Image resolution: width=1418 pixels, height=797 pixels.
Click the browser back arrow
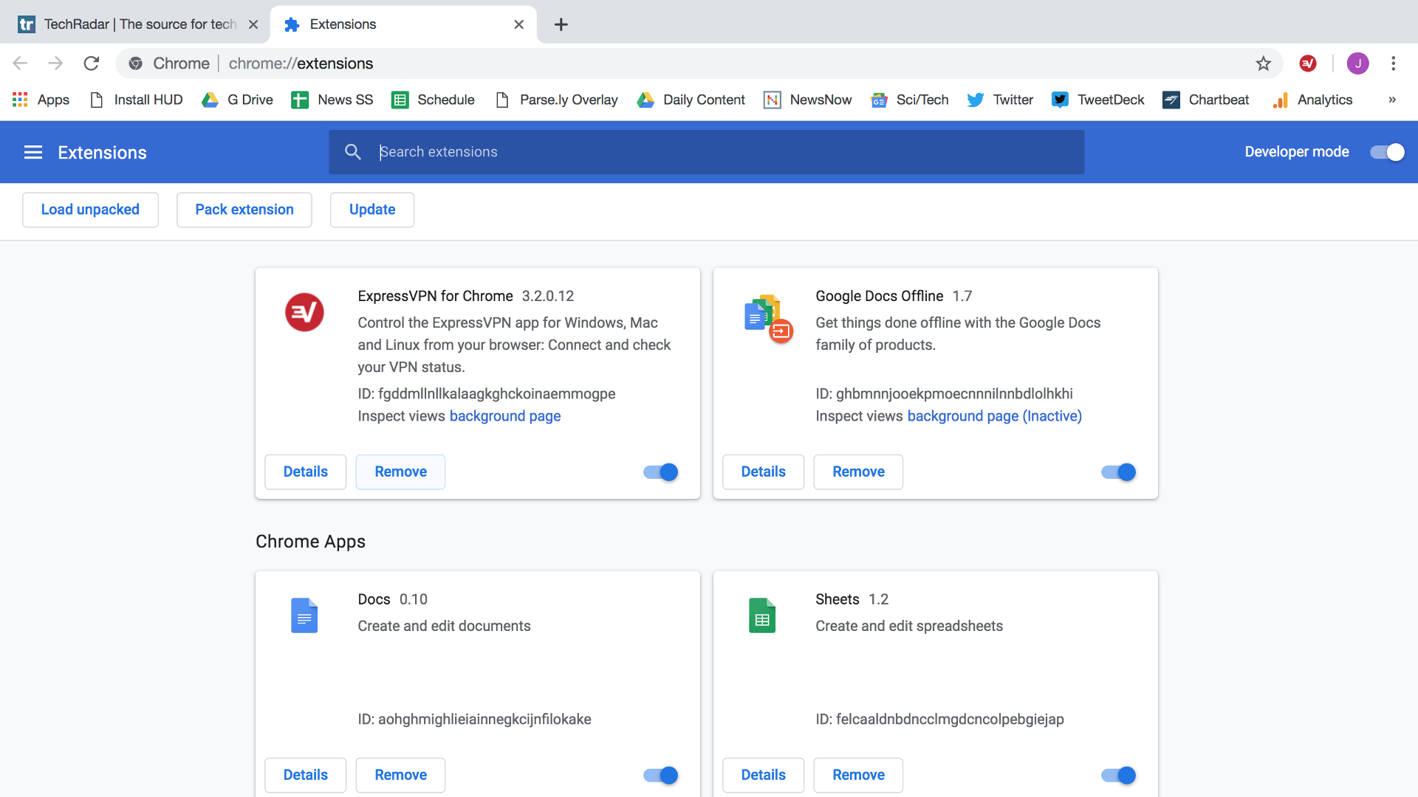pyautogui.click(x=20, y=63)
